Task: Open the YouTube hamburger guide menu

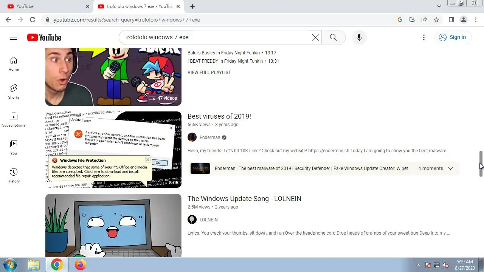Action: tap(14, 37)
